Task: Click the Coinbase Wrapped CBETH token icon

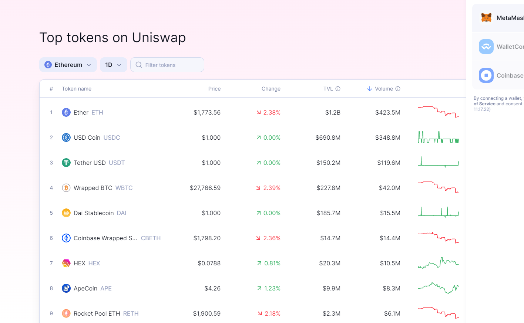Action: [66, 238]
